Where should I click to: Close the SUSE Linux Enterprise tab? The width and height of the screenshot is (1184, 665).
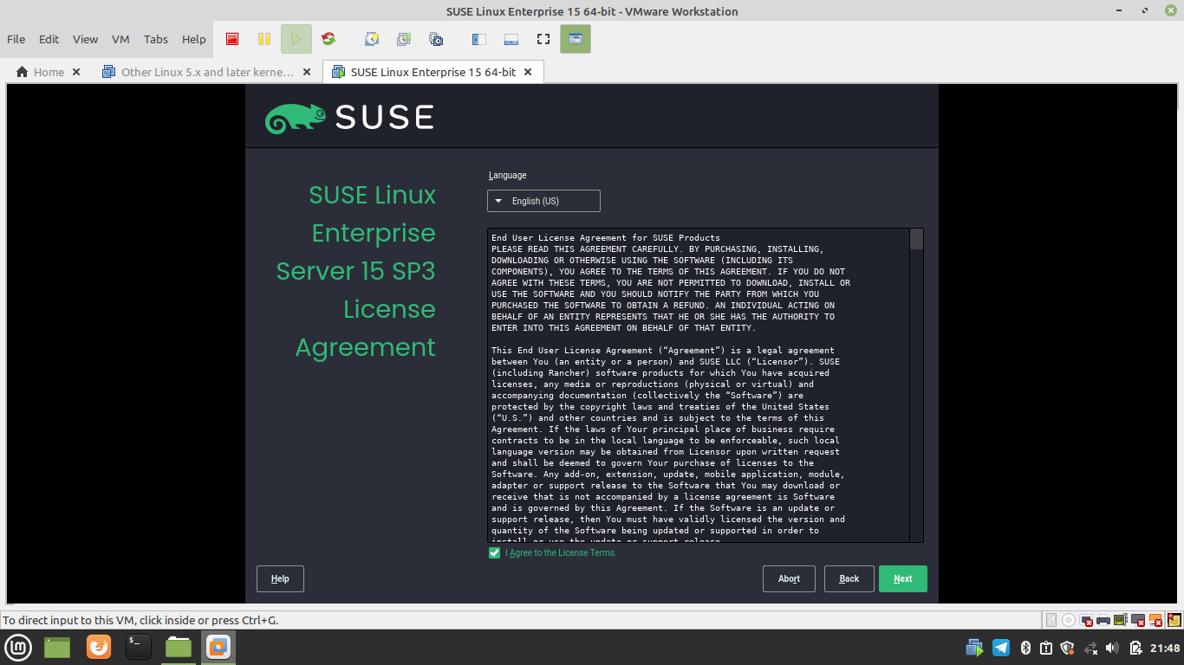pyautogui.click(x=528, y=72)
